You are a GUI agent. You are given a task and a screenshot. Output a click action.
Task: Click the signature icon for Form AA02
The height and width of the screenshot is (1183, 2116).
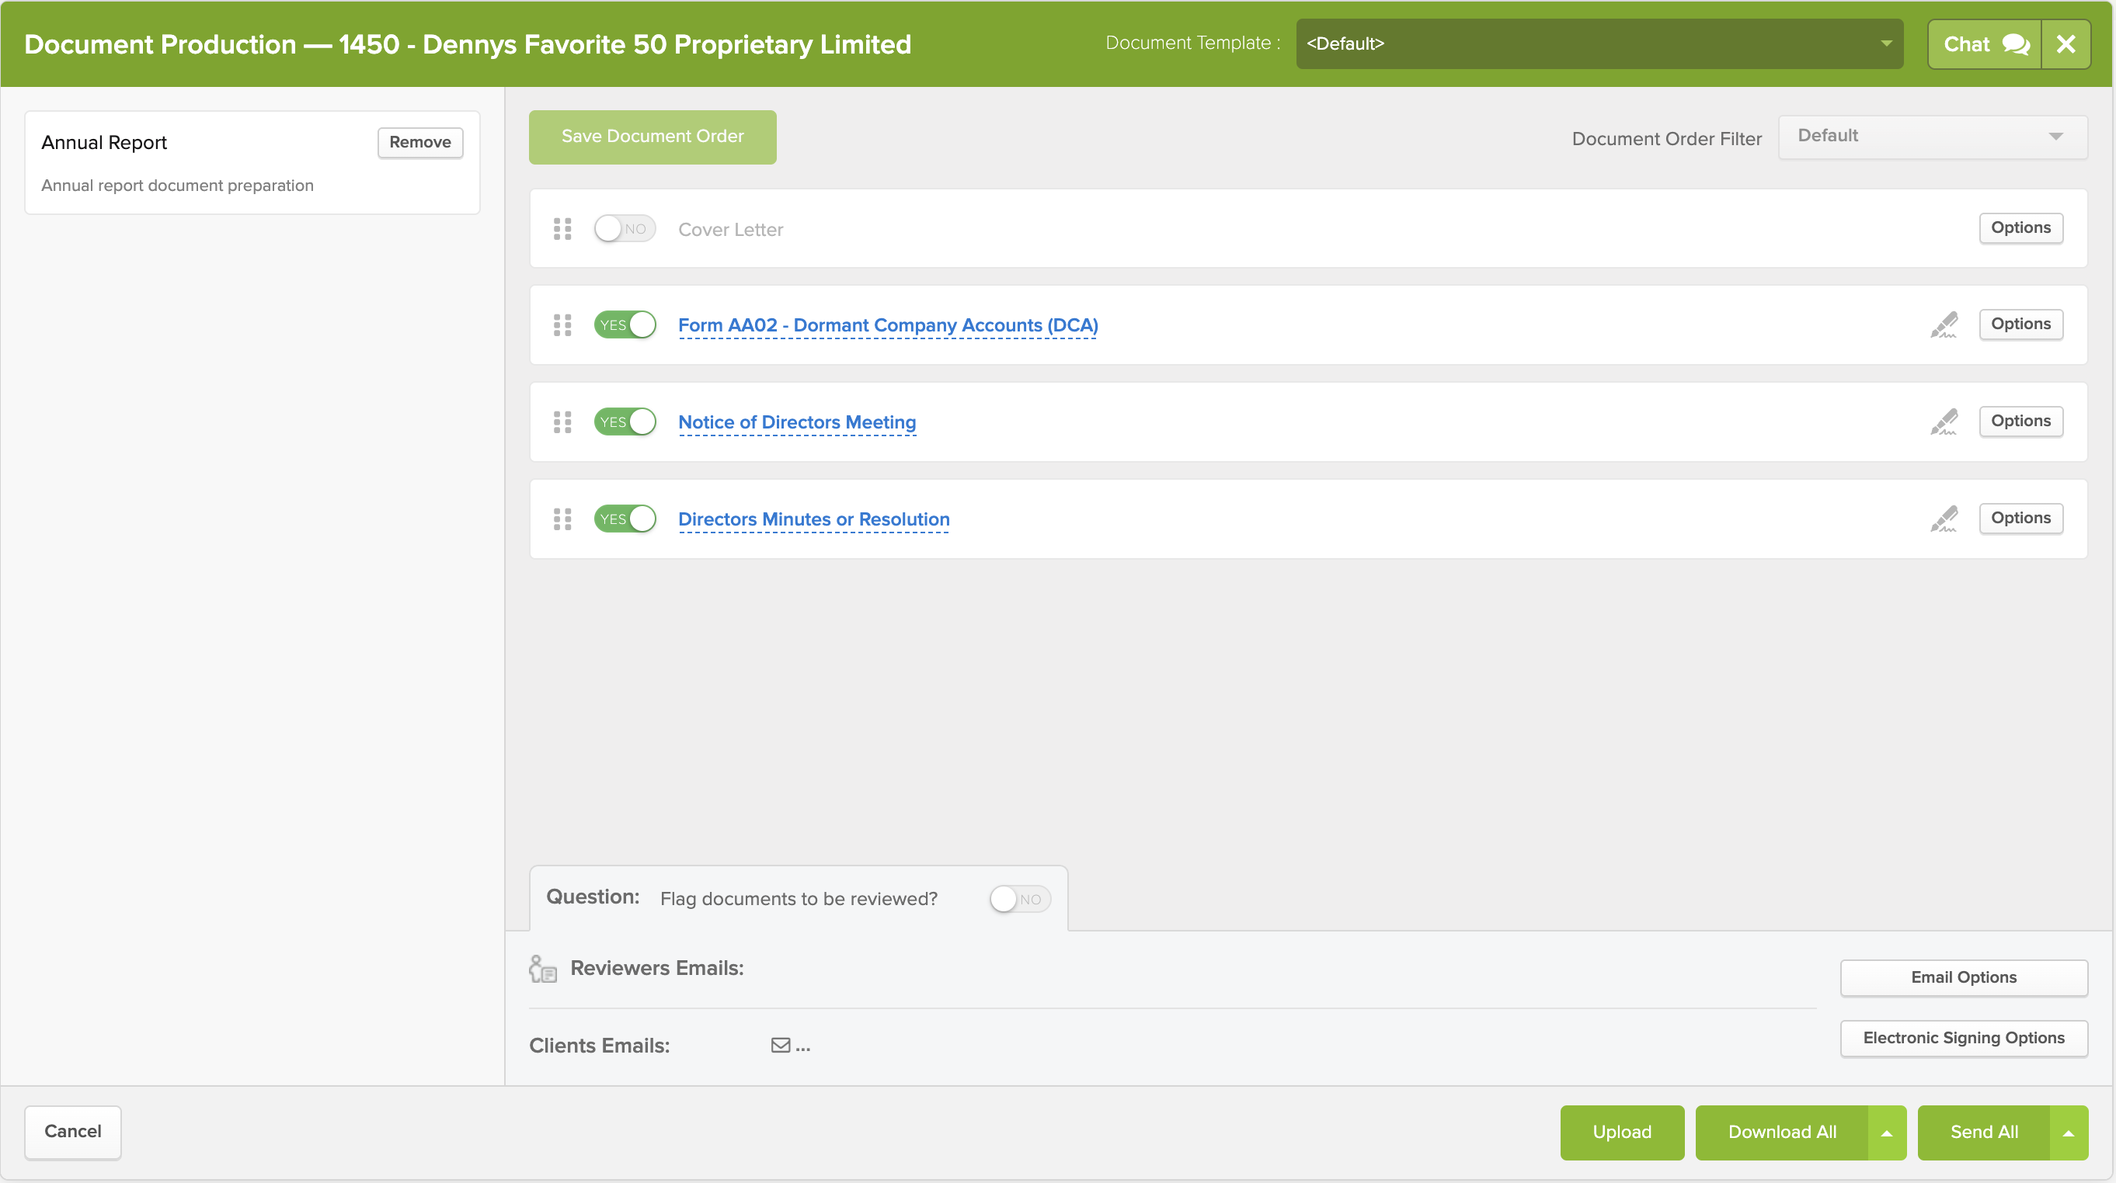[x=1944, y=325]
